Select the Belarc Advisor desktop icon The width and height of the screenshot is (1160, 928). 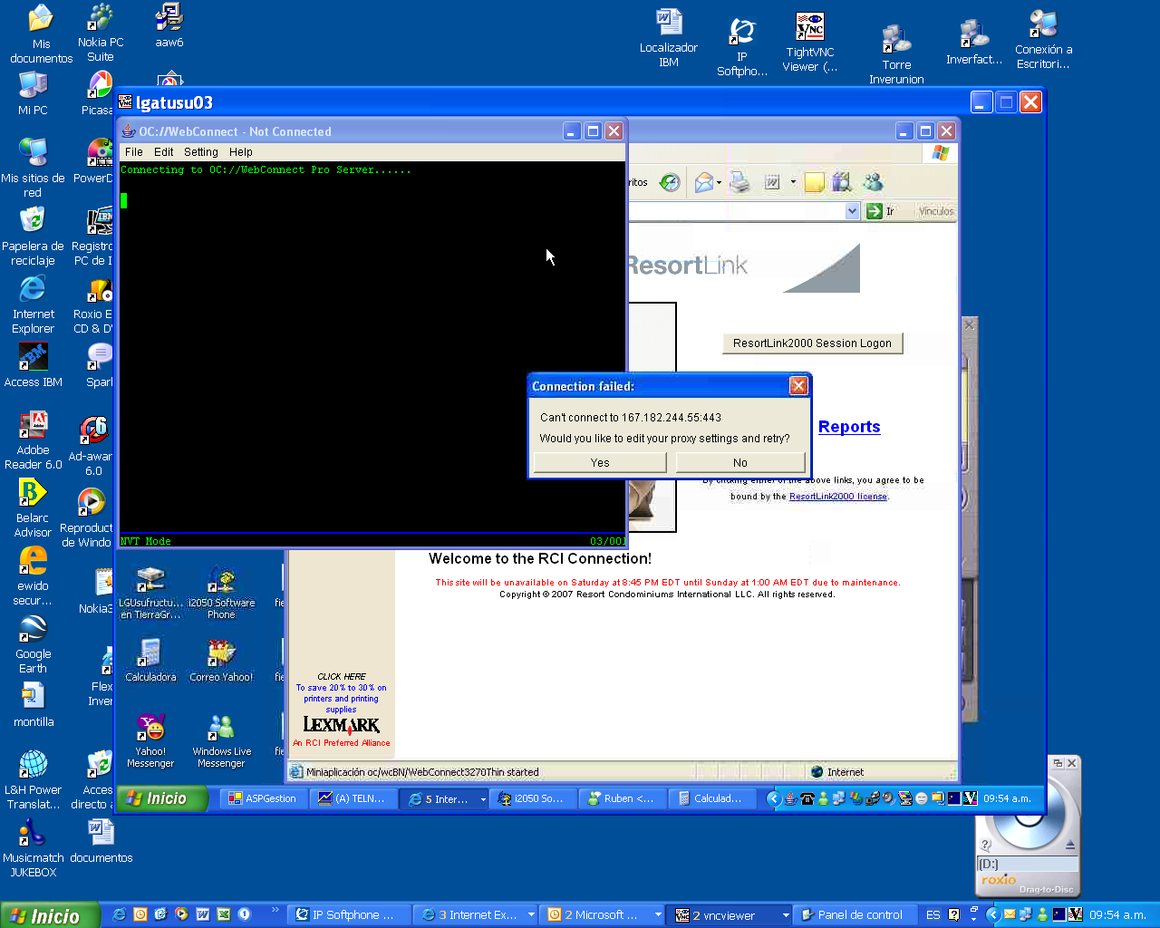[33, 508]
